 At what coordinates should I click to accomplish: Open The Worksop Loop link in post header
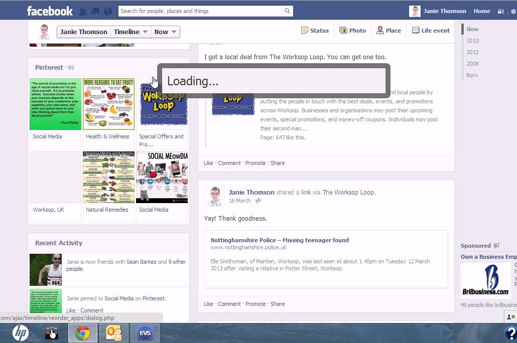[348, 192]
